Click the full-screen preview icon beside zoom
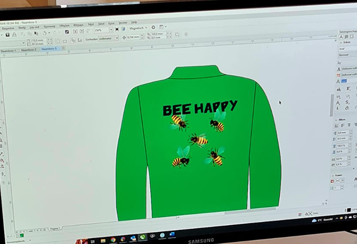Image resolution: width=357 pixels, height=244 pixels. pos(117,29)
